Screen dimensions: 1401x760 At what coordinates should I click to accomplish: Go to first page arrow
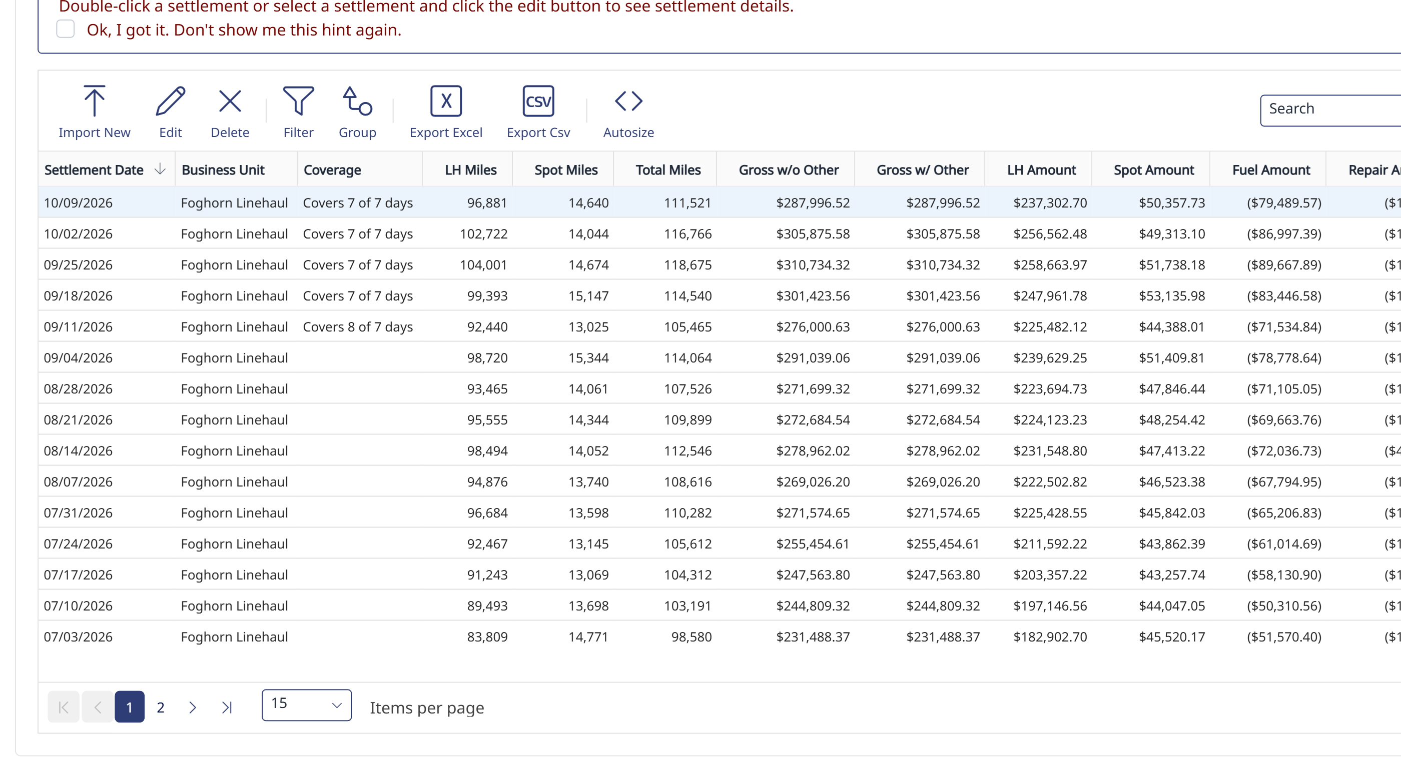click(x=63, y=706)
